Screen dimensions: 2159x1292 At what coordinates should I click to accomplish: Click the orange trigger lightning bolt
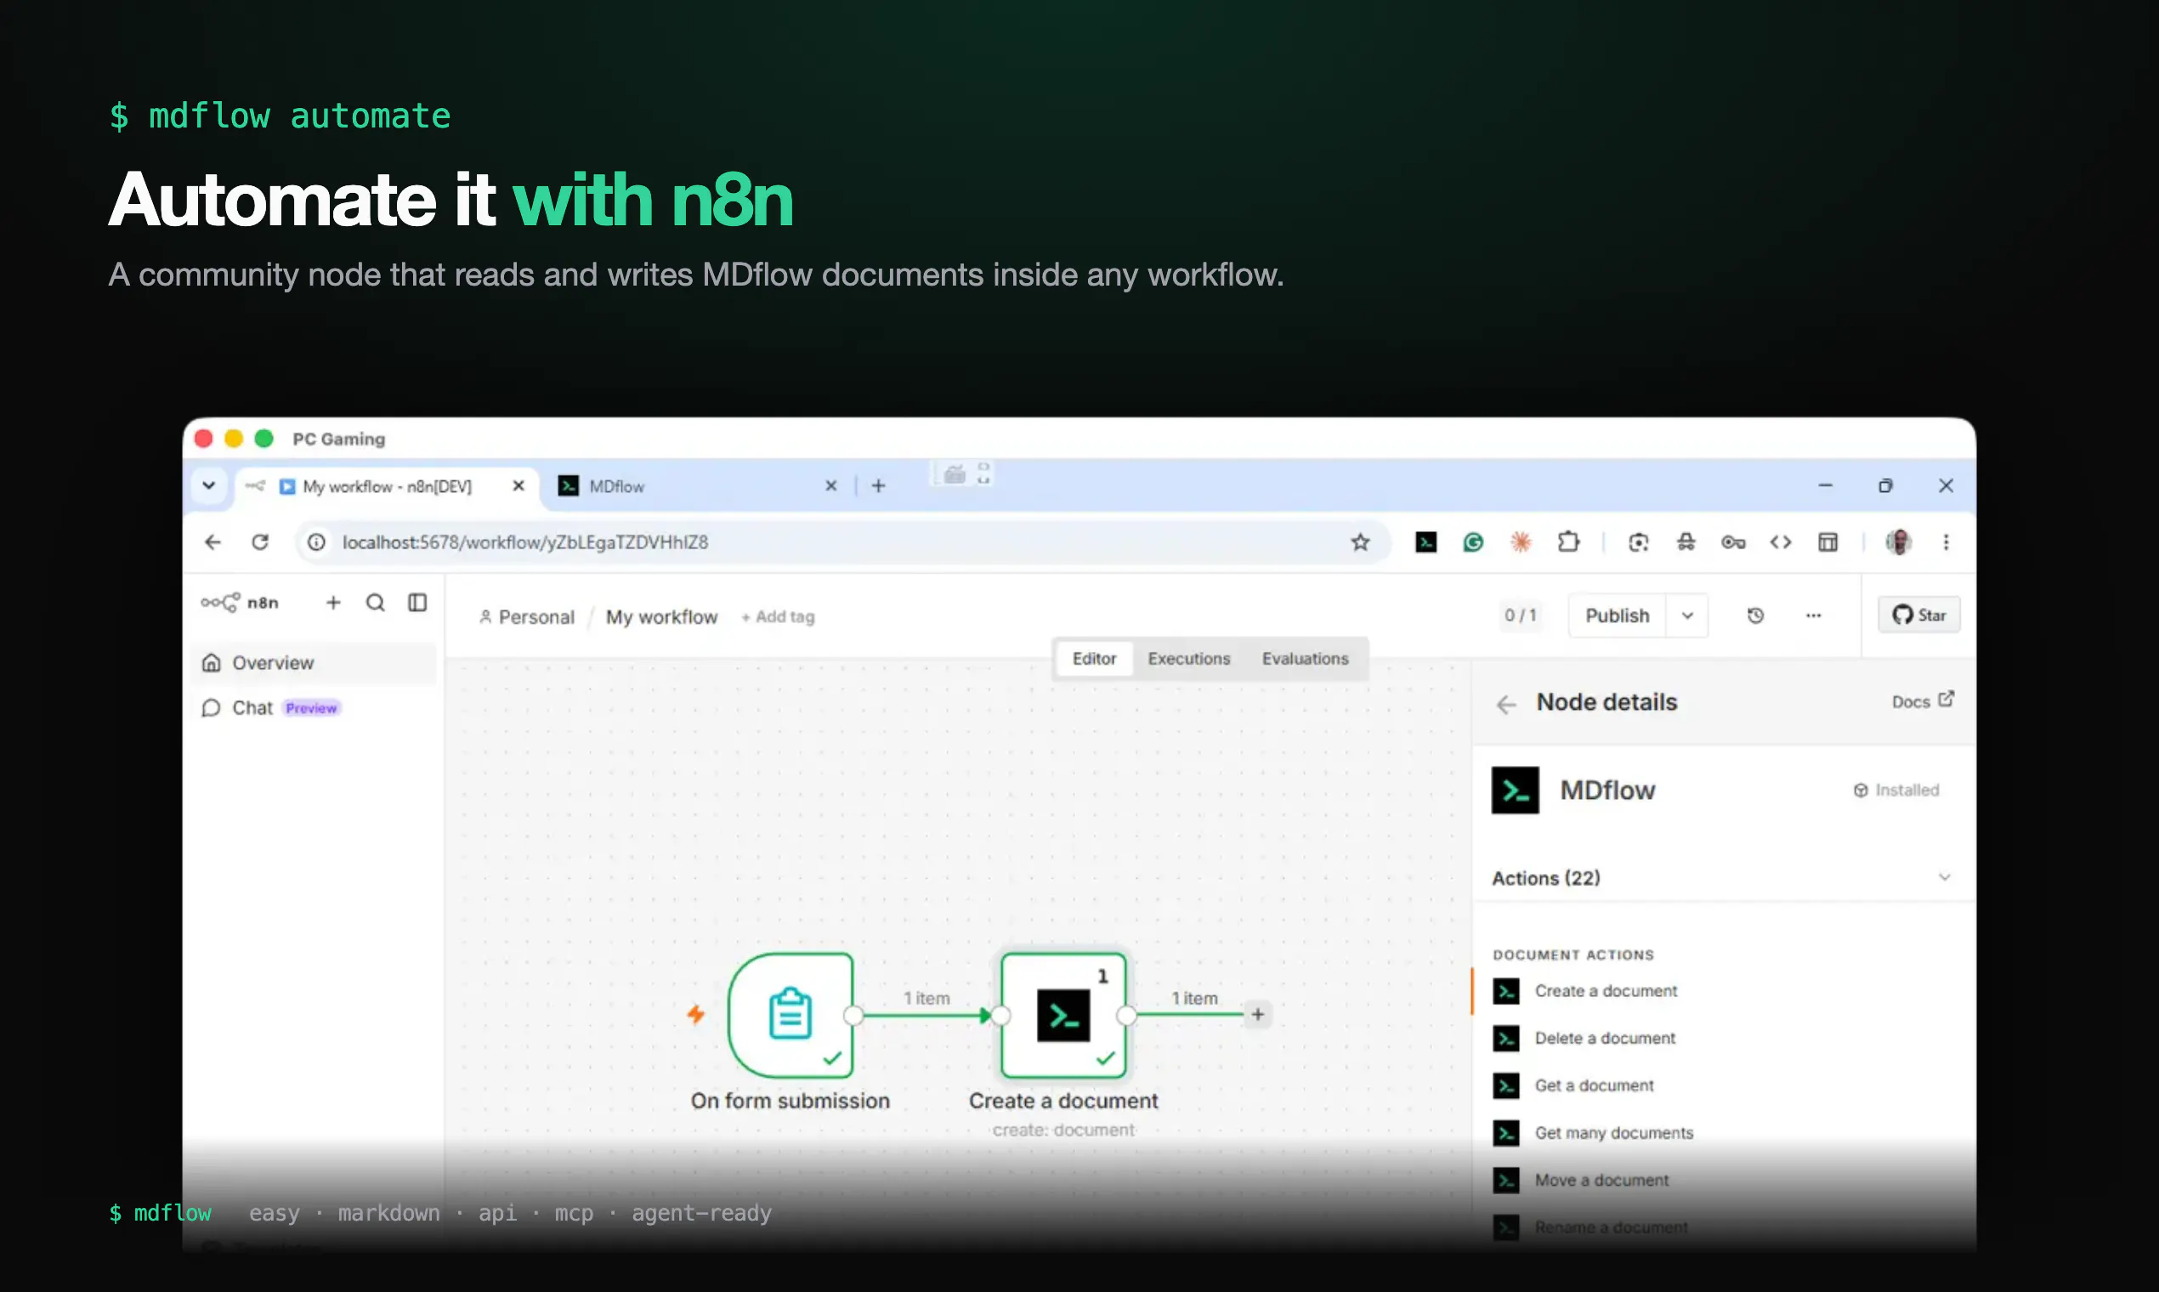pyautogui.click(x=695, y=1014)
